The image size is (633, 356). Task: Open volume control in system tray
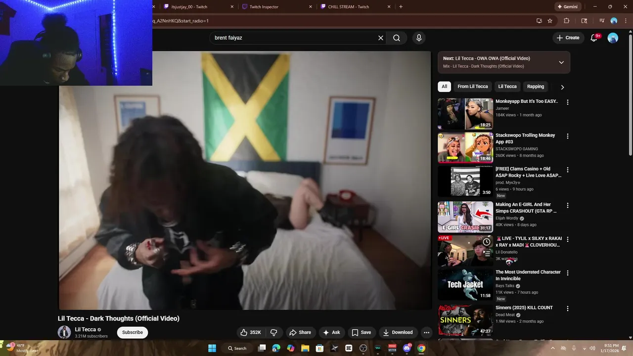pos(592,348)
